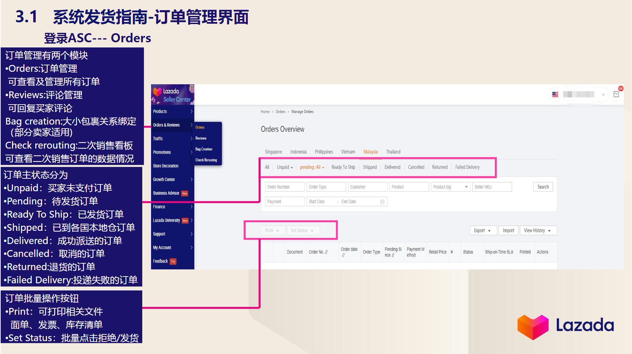
Task: Select Reviews in the submenu
Action: [201, 138]
